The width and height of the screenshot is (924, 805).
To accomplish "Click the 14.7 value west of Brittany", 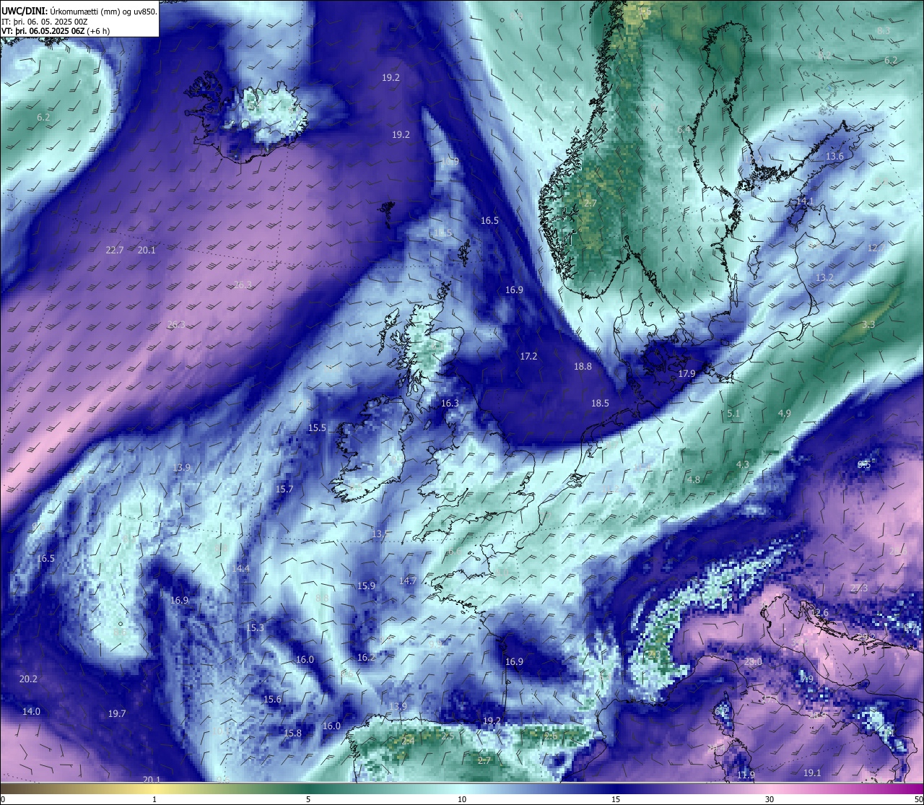I will click(x=408, y=581).
